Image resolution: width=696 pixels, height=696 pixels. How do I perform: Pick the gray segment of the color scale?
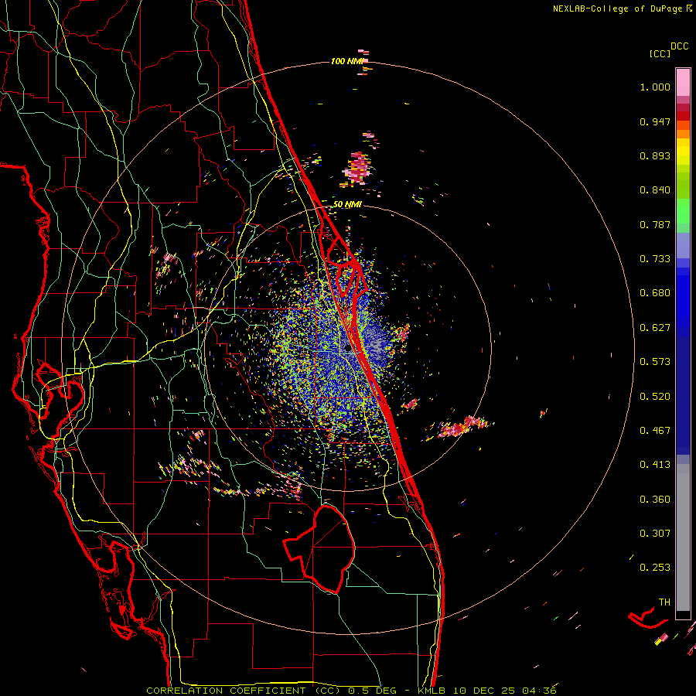pyautogui.click(x=683, y=537)
